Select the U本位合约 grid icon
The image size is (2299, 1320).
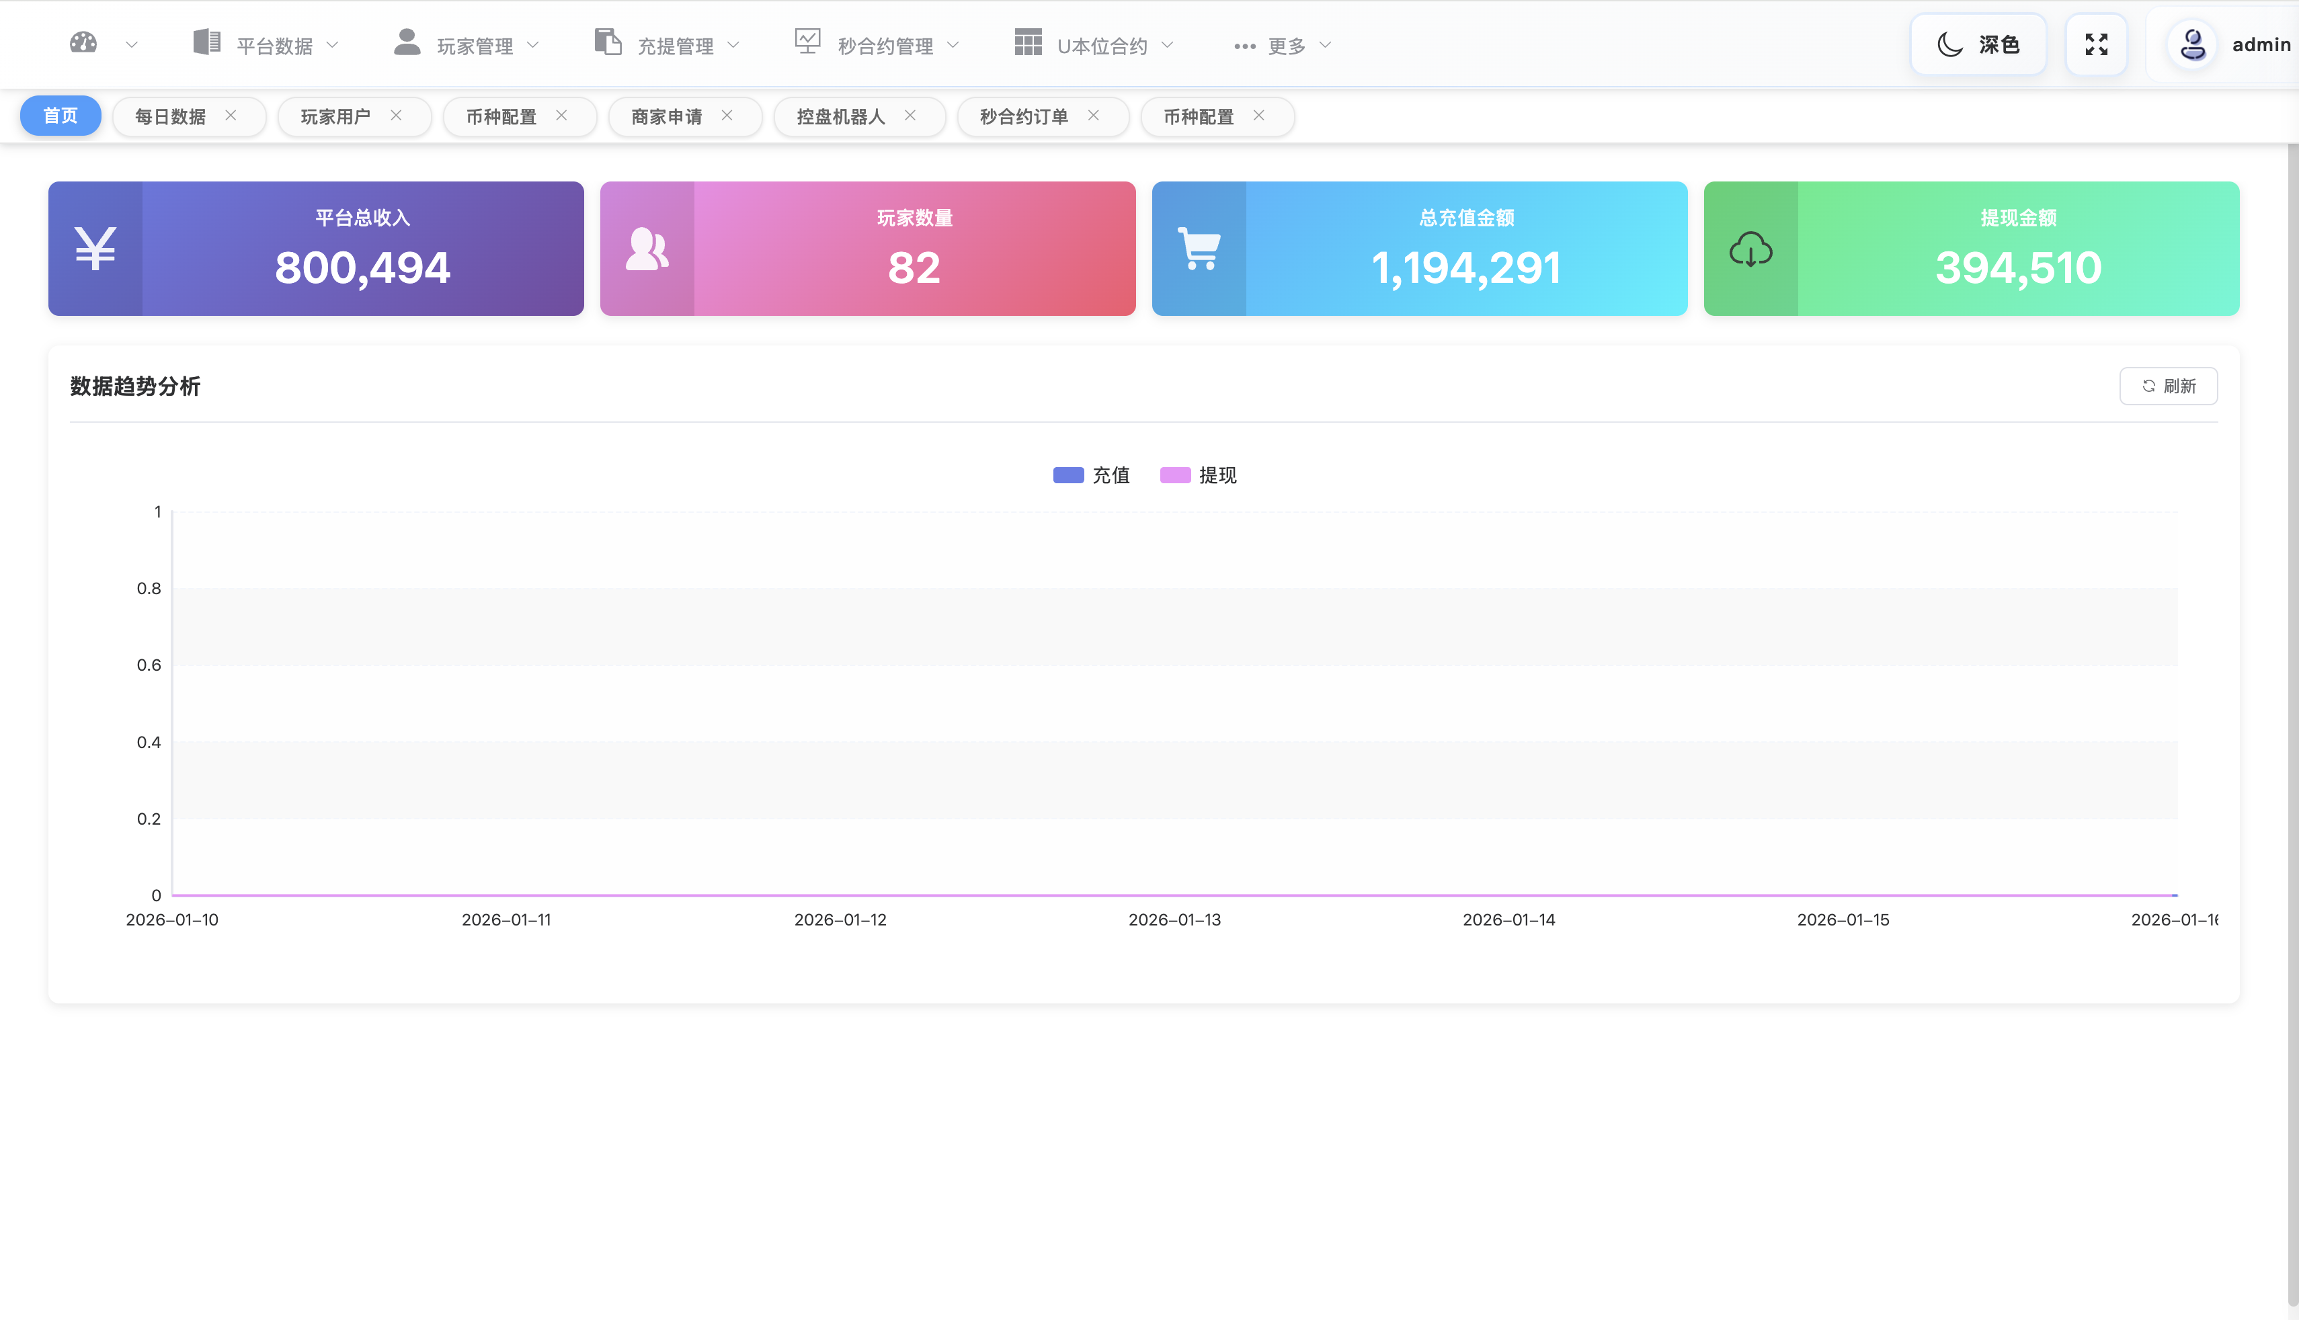point(1027,41)
